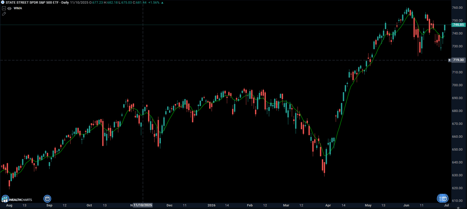Image resolution: width=467 pixels, height=209 pixels.
Task: Click the high value H:682.18
Action: pyautogui.click(x=111, y=3)
